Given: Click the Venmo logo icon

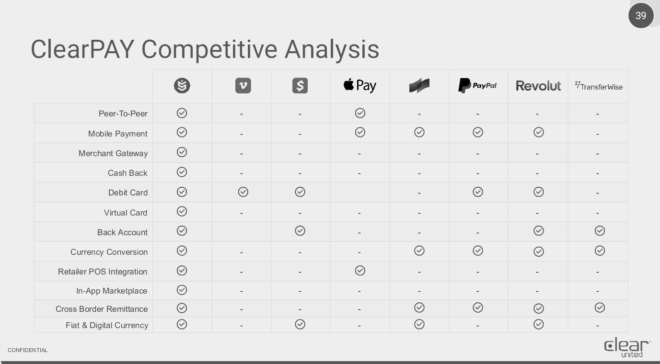Looking at the screenshot, I should [243, 86].
